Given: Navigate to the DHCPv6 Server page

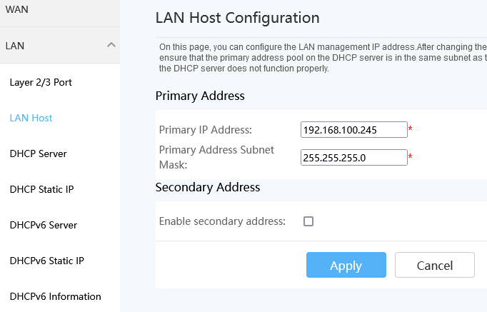Looking at the screenshot, I should [x=44, y=225].
